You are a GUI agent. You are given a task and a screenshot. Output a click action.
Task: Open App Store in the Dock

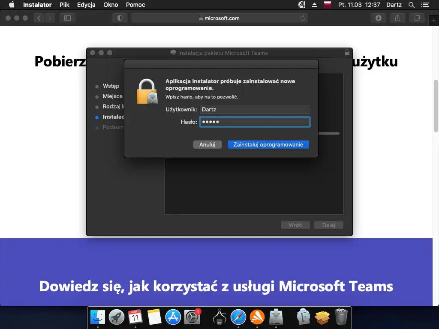pyautogui.click(x=173, y=317)
